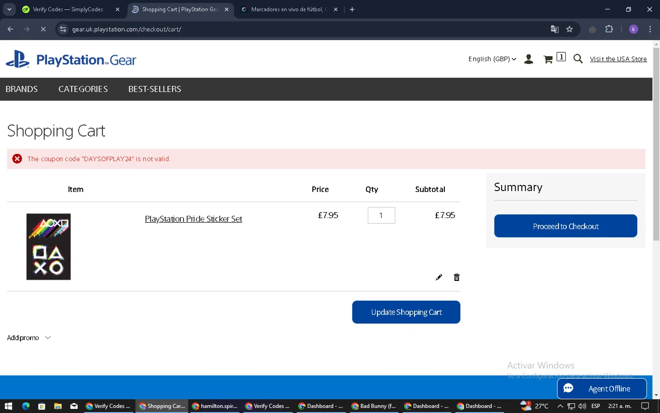Open the Windows Start menu
The image size is (660, 413).
[8, 406]
